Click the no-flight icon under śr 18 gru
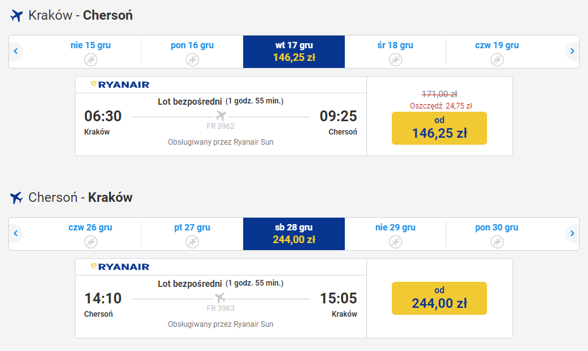Screen dimensions: 588x351 (395, 60)
